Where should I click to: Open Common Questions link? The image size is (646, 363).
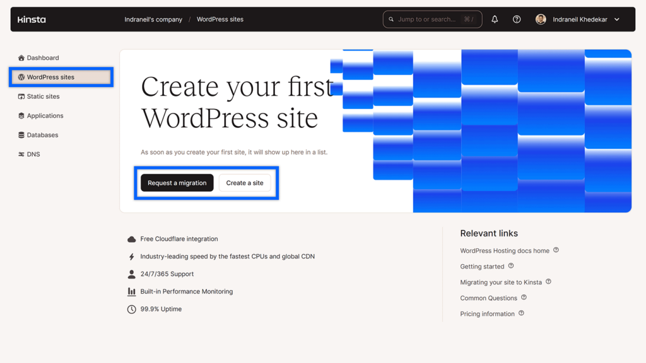click(x=489, y=298)
